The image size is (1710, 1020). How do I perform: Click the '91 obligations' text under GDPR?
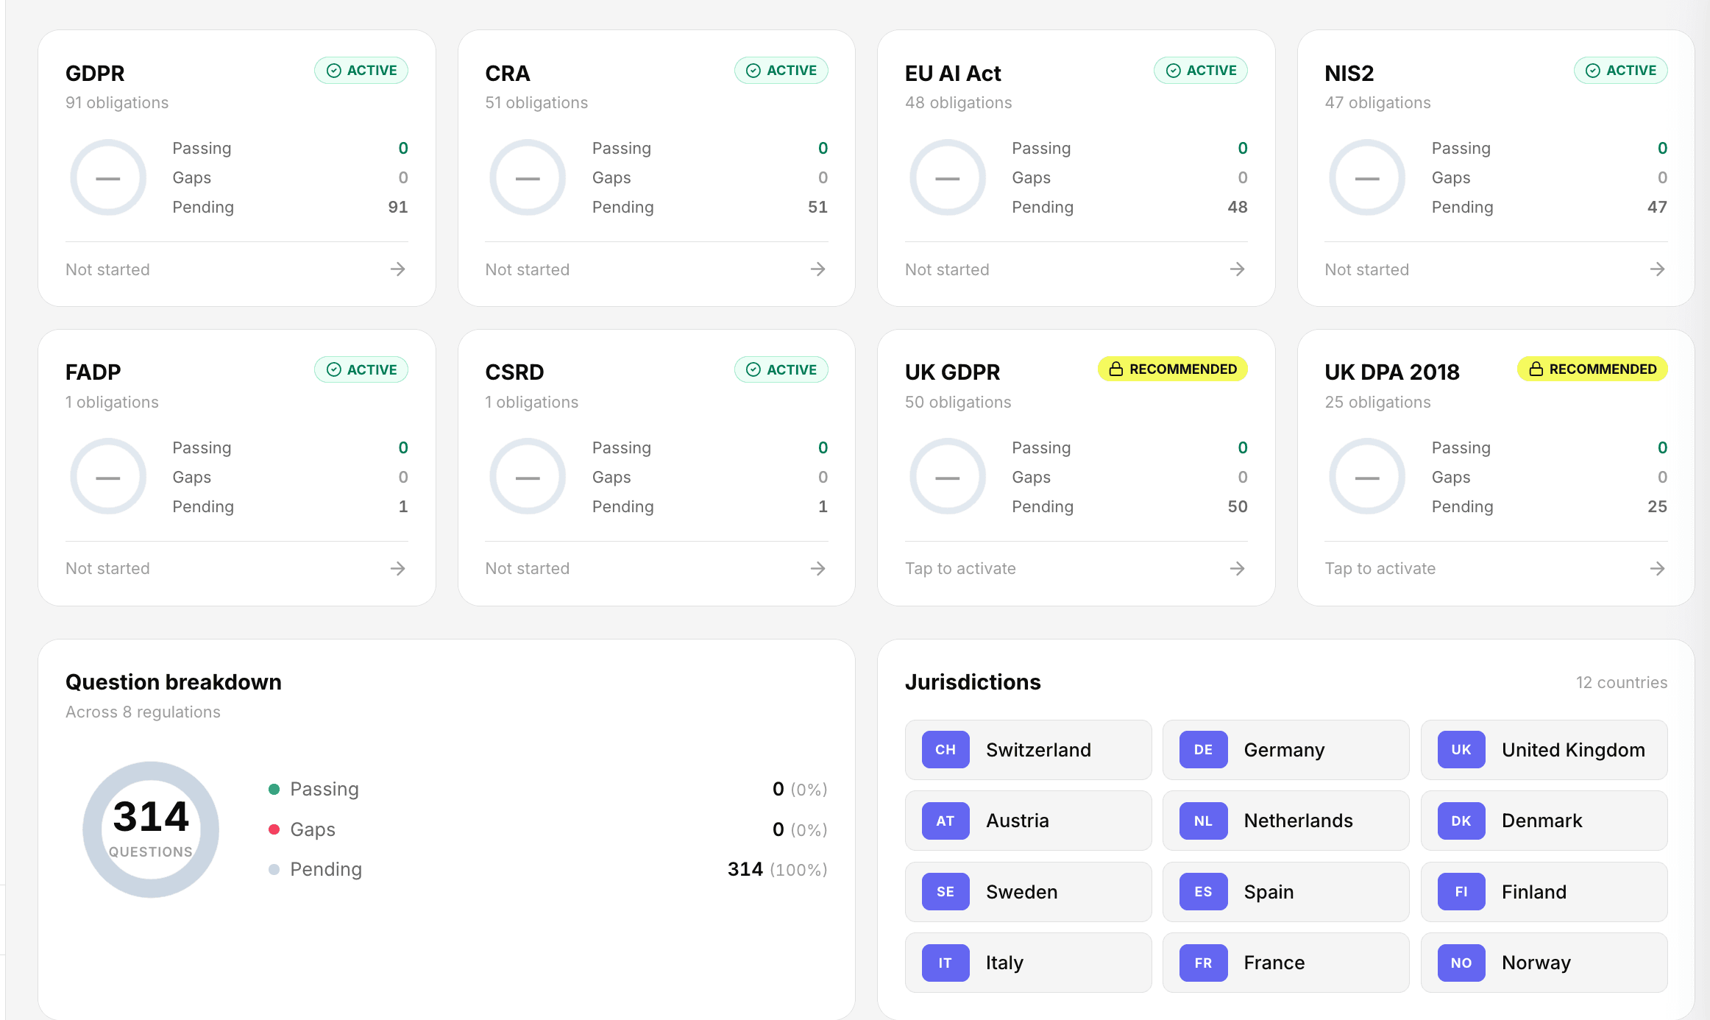pyautogui.click(x=117, y=102)
